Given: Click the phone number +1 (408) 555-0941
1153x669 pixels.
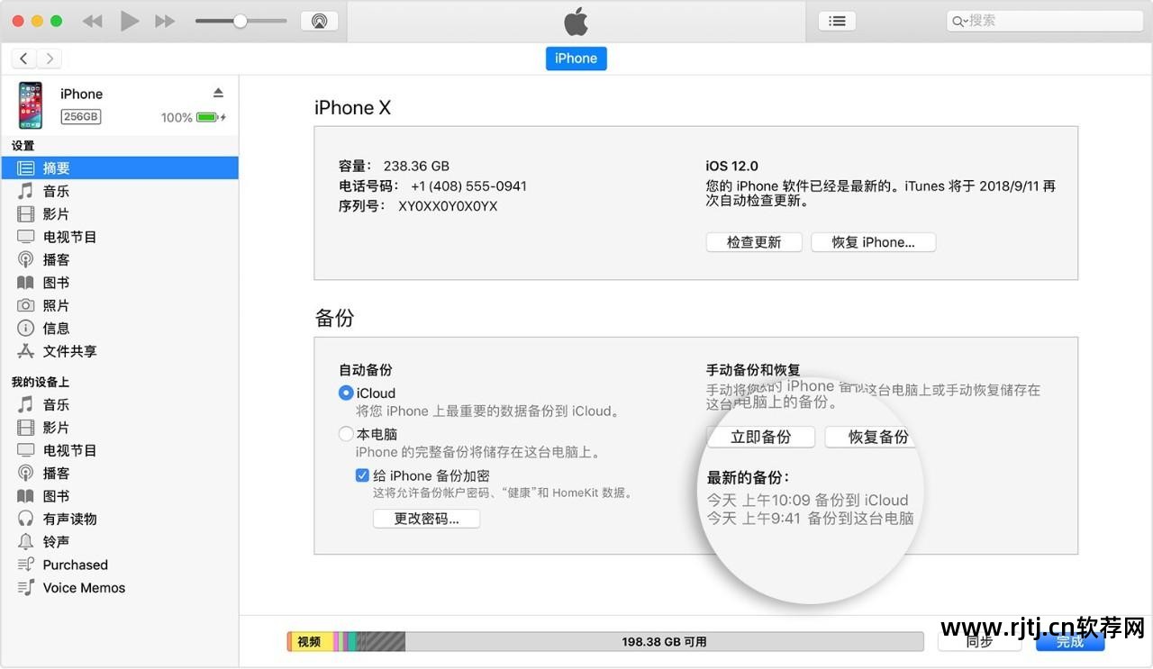Looking at the screenshot, I should click(x=468, y=186).
